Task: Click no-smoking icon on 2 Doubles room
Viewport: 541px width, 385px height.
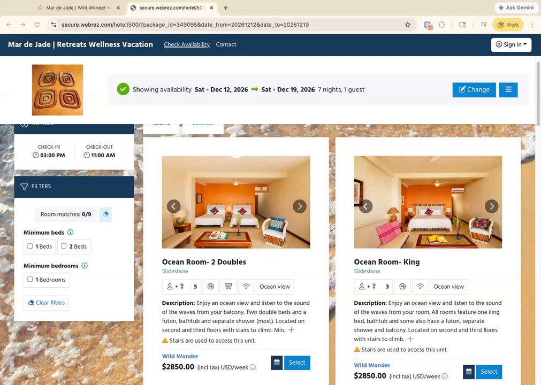Action: coord(210,287)
